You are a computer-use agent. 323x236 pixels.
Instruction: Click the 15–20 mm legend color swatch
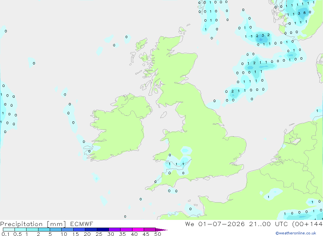79,230
